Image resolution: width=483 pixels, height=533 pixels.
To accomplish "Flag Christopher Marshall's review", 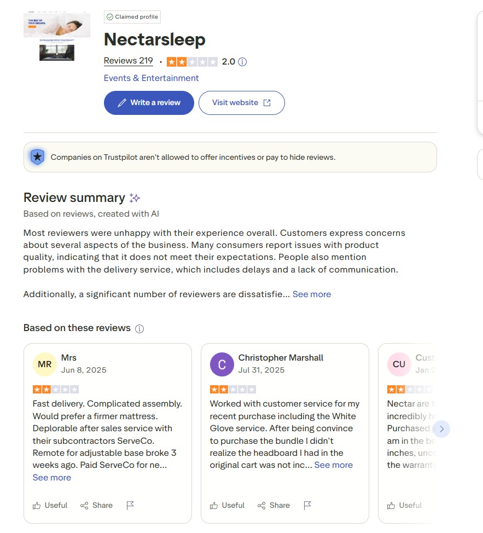I will point(307,505).
